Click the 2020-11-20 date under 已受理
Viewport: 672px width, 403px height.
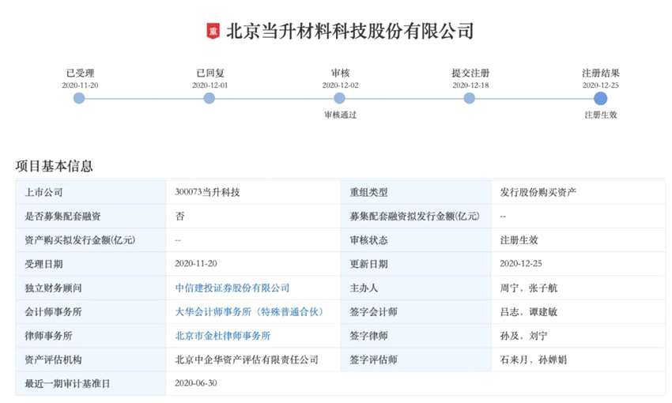[80, 85]
